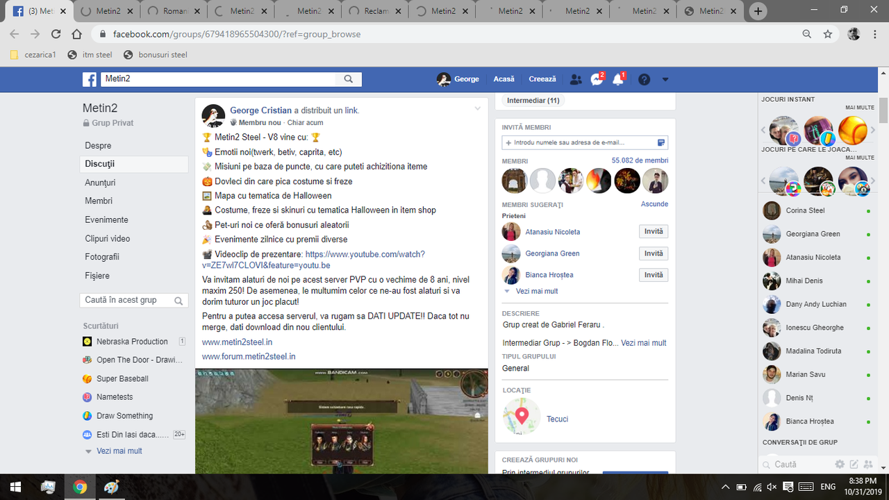Open the Nametests shortcut
This screenshot has height=500, width=889.
tap(108, 397)
